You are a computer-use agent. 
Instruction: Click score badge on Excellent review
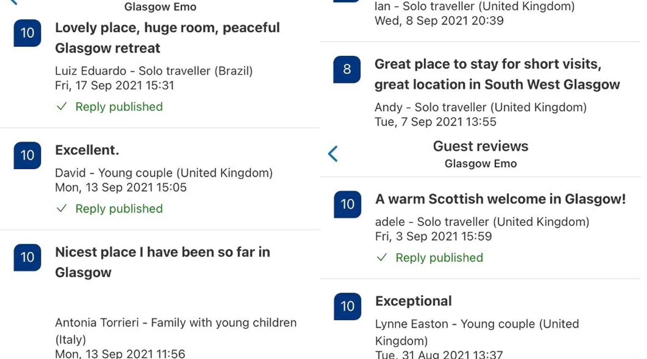(27, 155)
